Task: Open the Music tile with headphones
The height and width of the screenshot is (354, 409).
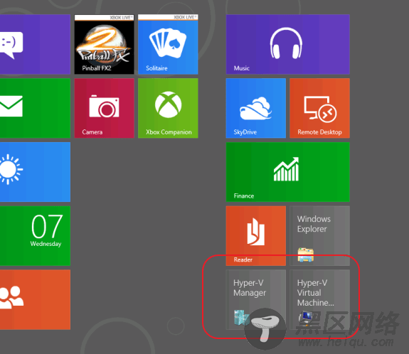Action: pos(287,44)
